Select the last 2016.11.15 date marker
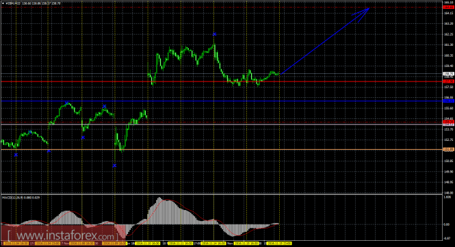The width and height of the screenshot is (455, 247). click(x=279, y=244)
